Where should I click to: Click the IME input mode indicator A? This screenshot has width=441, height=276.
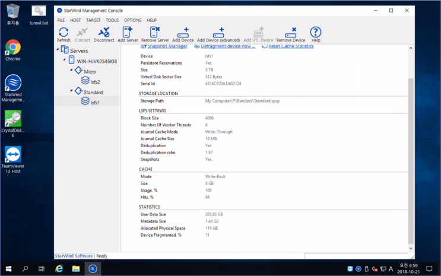click(391, 269)
